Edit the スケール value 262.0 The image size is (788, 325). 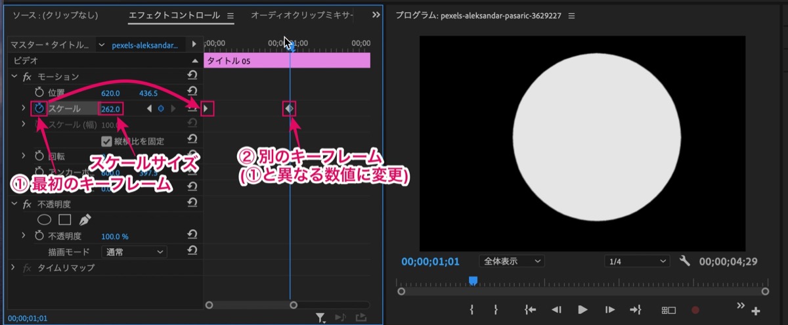(110, 108)
